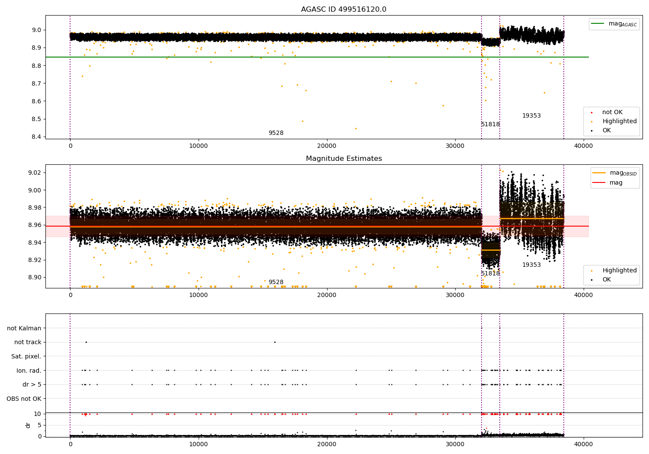Click x-axis tick "40000" under Magnitude Estimates plot
The height and width of the screenshot is (454, 649).
tap(583, 295)
